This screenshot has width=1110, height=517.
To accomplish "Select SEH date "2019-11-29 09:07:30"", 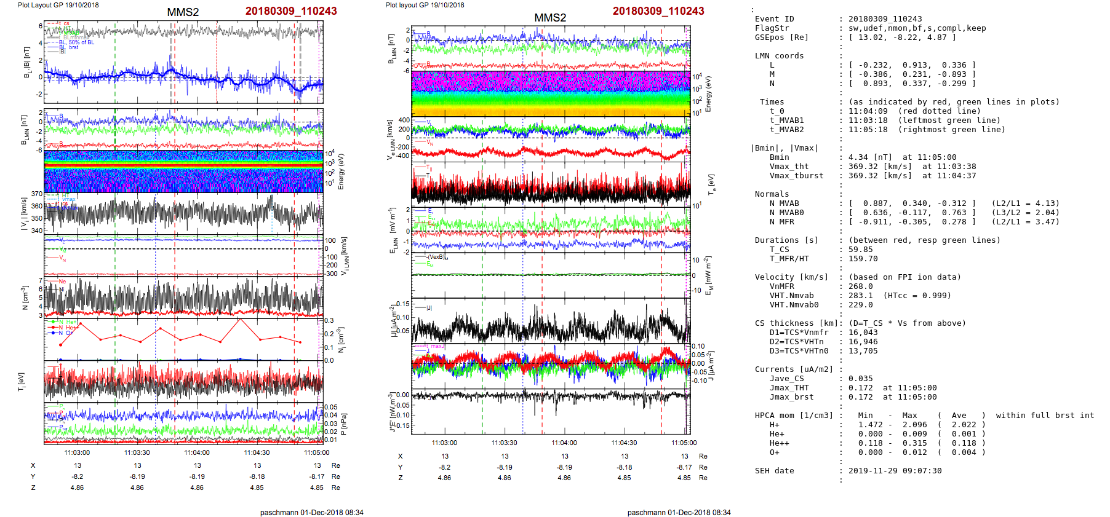I will [x=895, y=471].
